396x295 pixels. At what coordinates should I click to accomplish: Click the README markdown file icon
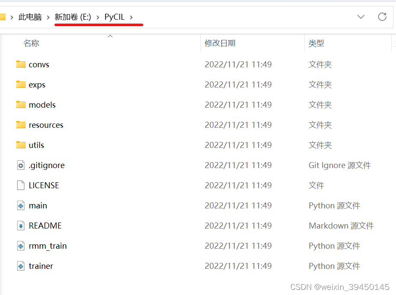21,226
